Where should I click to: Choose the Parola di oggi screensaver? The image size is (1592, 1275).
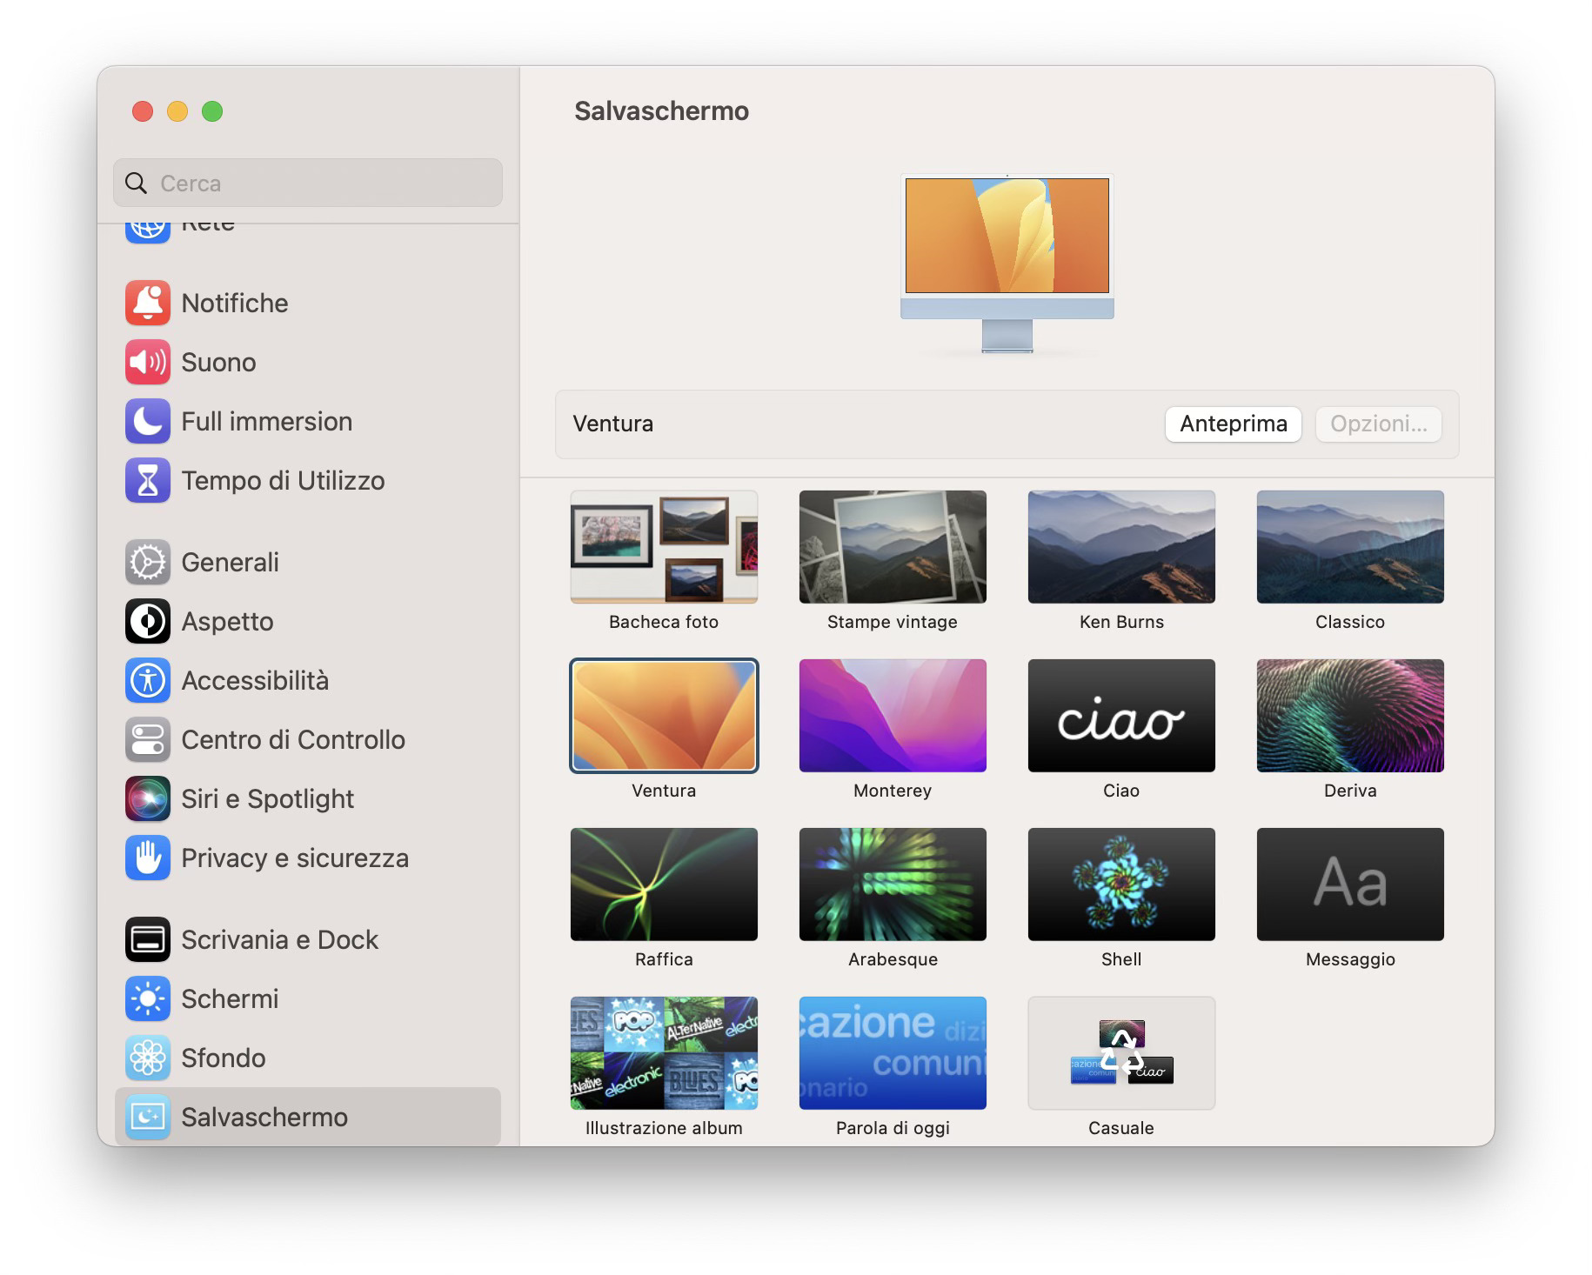(893, 1053)
